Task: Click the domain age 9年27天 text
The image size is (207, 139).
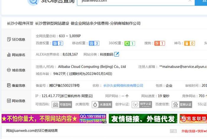Action: tap(59, 74)
